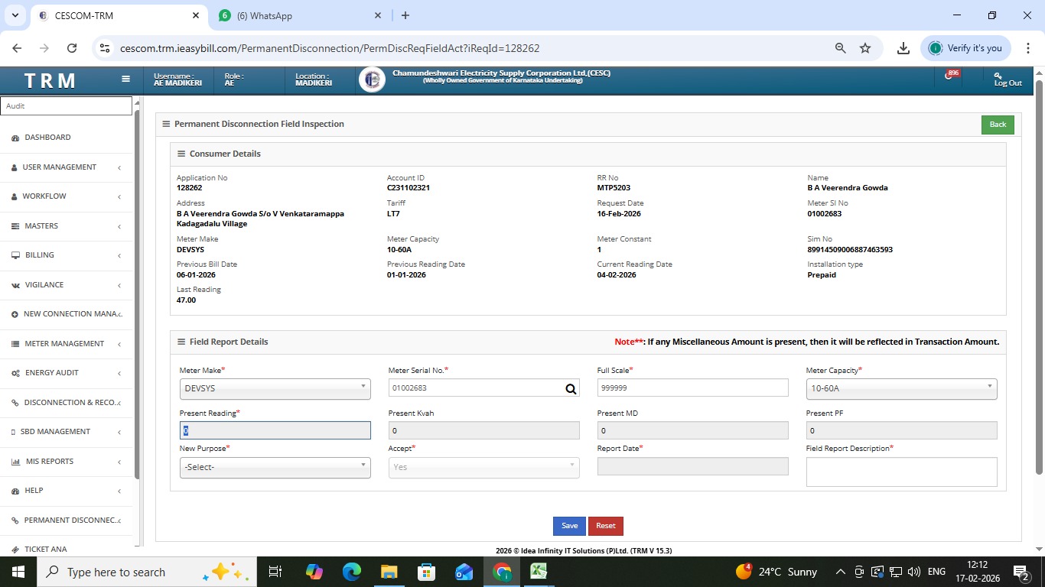
Task: Open the New Purpose select dropdown
Action: tap(275, 467)
